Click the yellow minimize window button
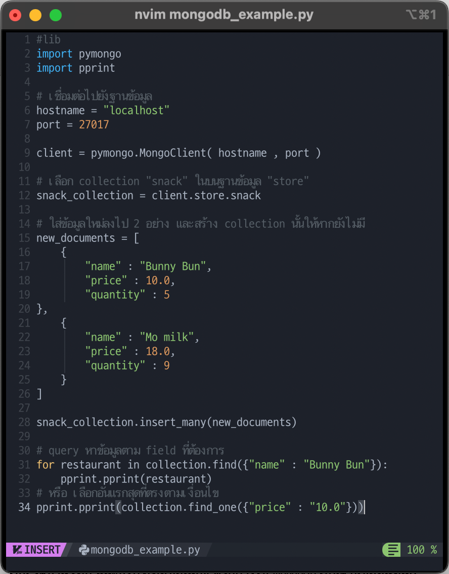Image resolution: width=449 pixels, height=574 pixels. coord(35,15)
